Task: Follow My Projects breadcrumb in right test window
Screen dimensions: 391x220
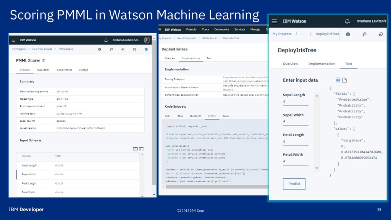Action: tap(282, 34)
